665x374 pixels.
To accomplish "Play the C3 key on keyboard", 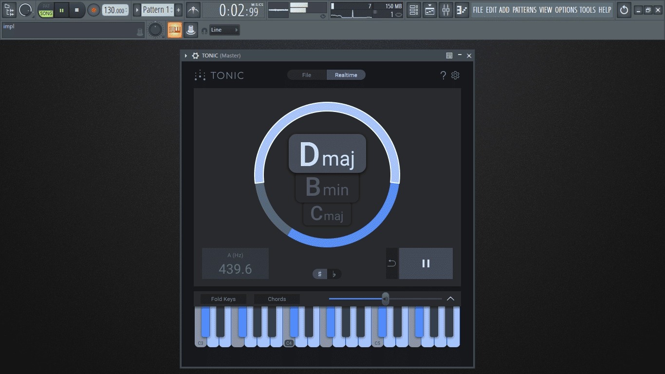I will pyautogui.click(x=200, y=342).
